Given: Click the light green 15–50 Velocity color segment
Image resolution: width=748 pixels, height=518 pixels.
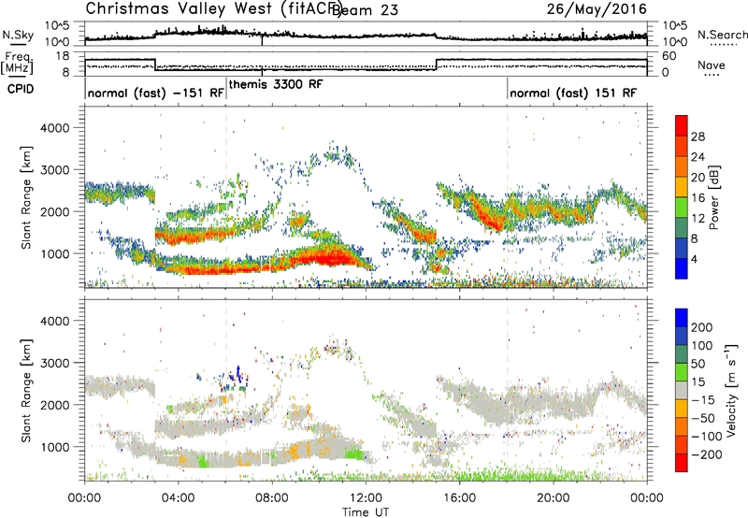Looking at the screenshot, I should coord(682,372).
